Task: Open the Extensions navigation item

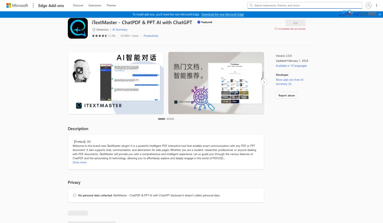Action: [x=95, y=5]
